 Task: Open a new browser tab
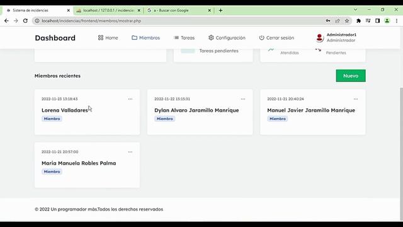(220, 10)
